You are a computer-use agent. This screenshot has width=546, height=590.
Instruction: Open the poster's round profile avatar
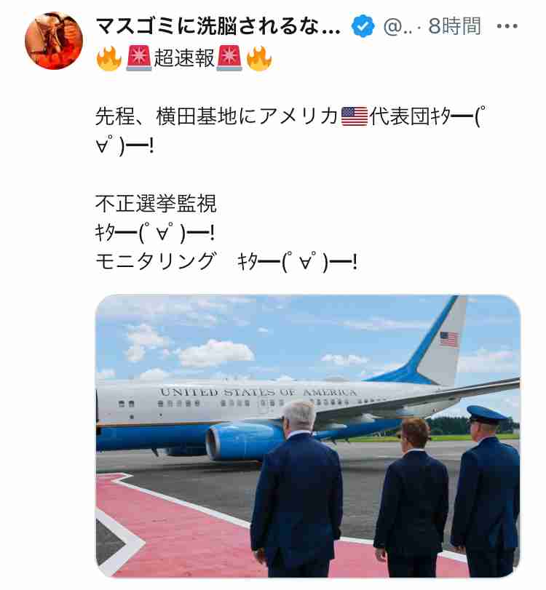53,41
